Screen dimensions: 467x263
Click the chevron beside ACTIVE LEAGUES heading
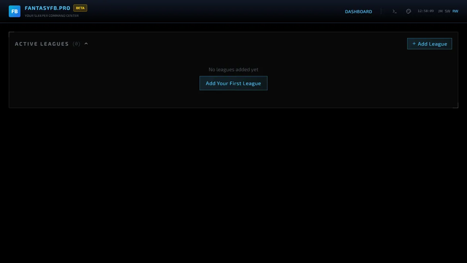click(86, 43)
